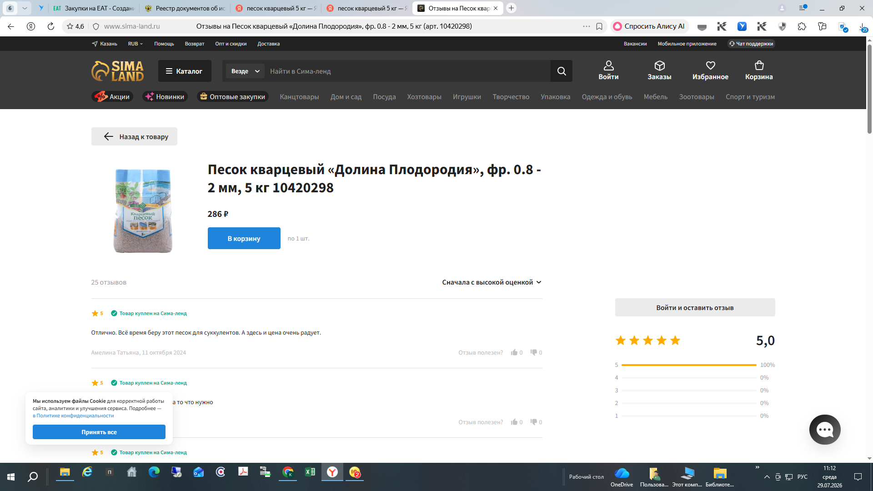Open Excel from the Windows taskbar
Viewport: 873px width, 491px height.
pos(310,472)
